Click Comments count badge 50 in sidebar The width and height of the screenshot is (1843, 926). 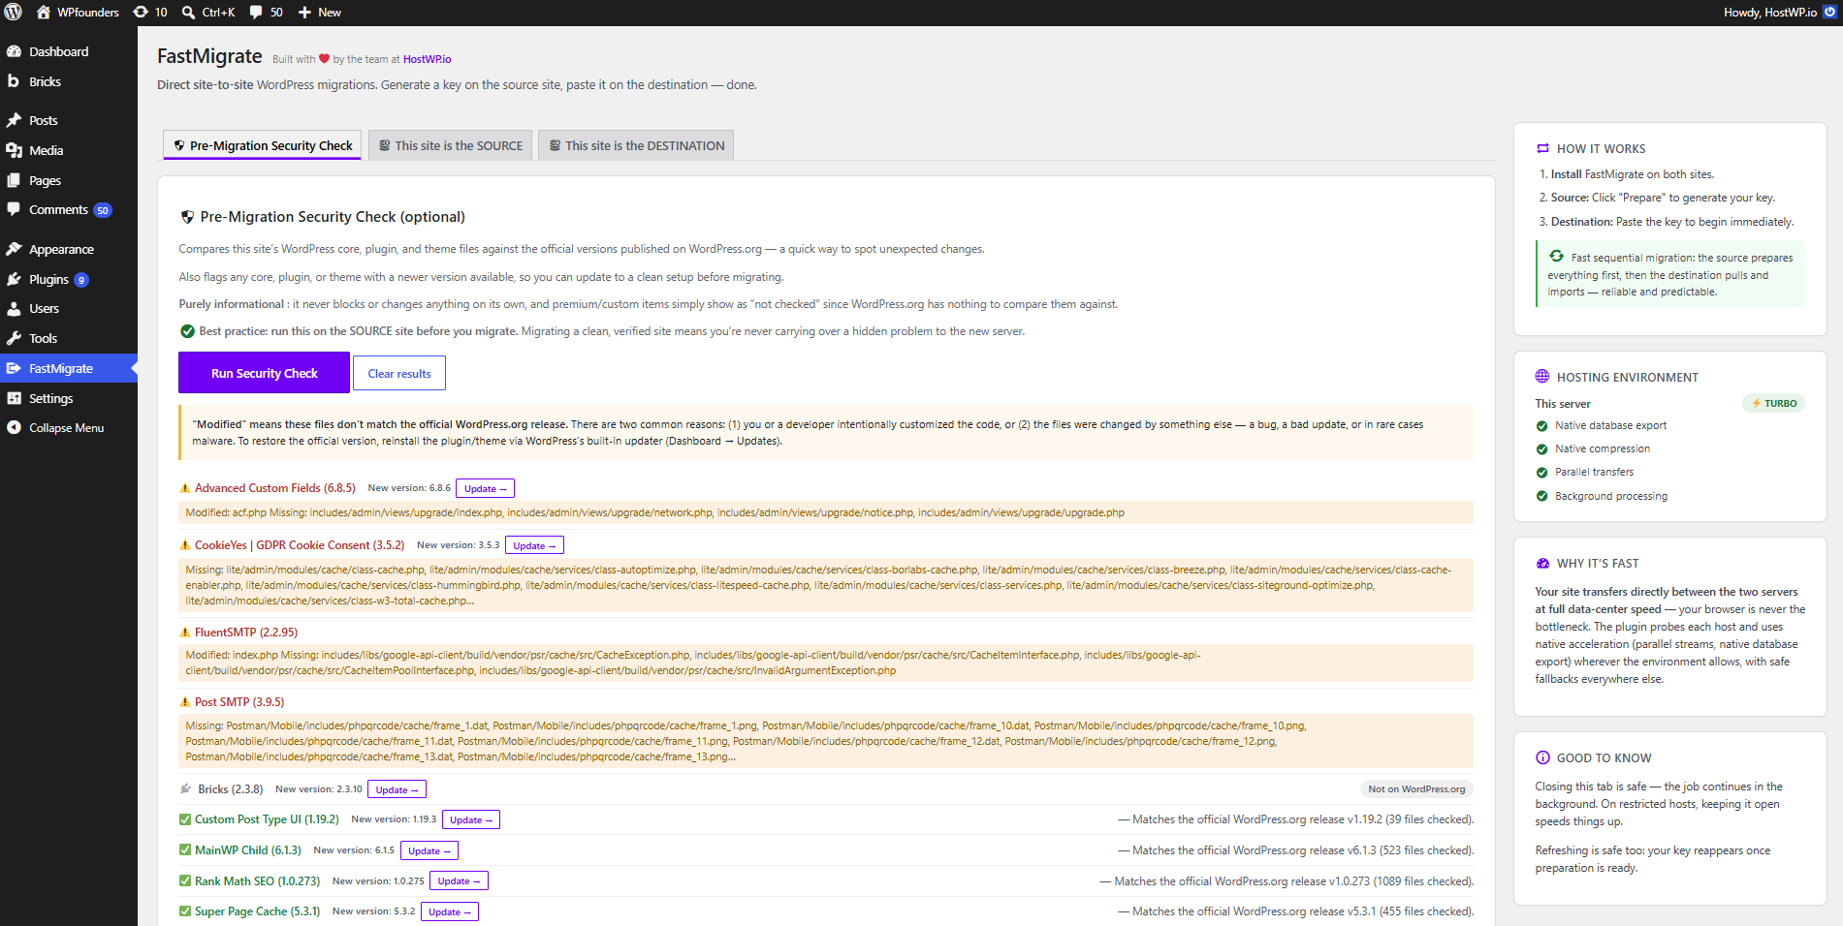tap(103, 210)
